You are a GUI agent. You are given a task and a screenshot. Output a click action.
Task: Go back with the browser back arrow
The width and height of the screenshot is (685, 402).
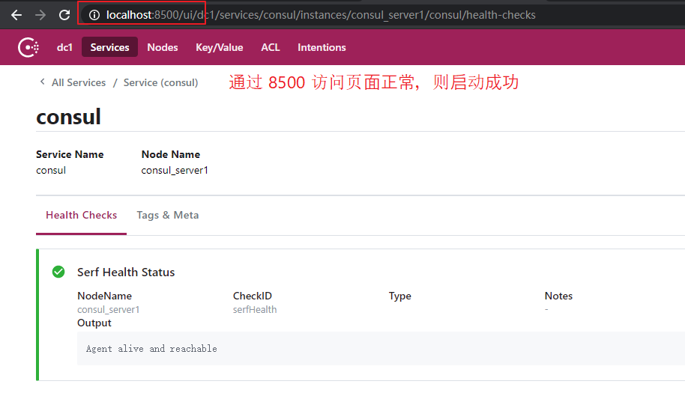[16, 15]
